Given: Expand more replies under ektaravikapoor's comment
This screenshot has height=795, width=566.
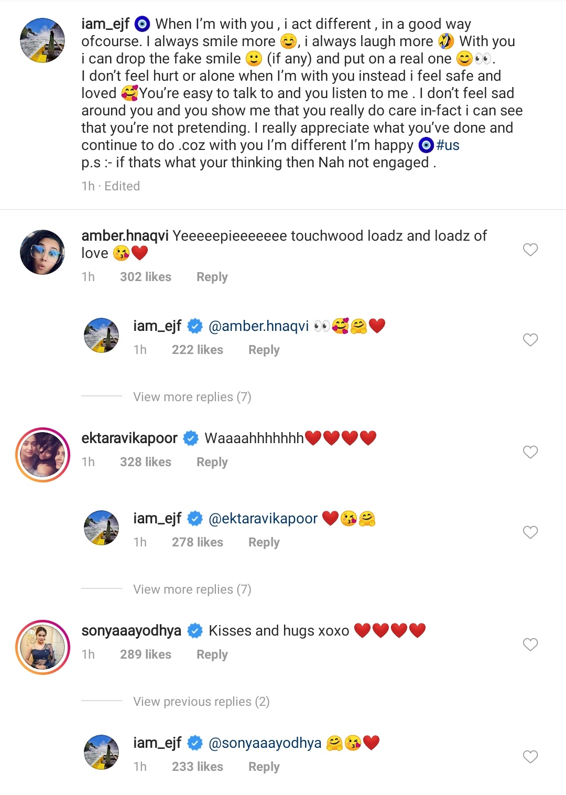Looking at the screenshot, I should click(x=192, y=589).
